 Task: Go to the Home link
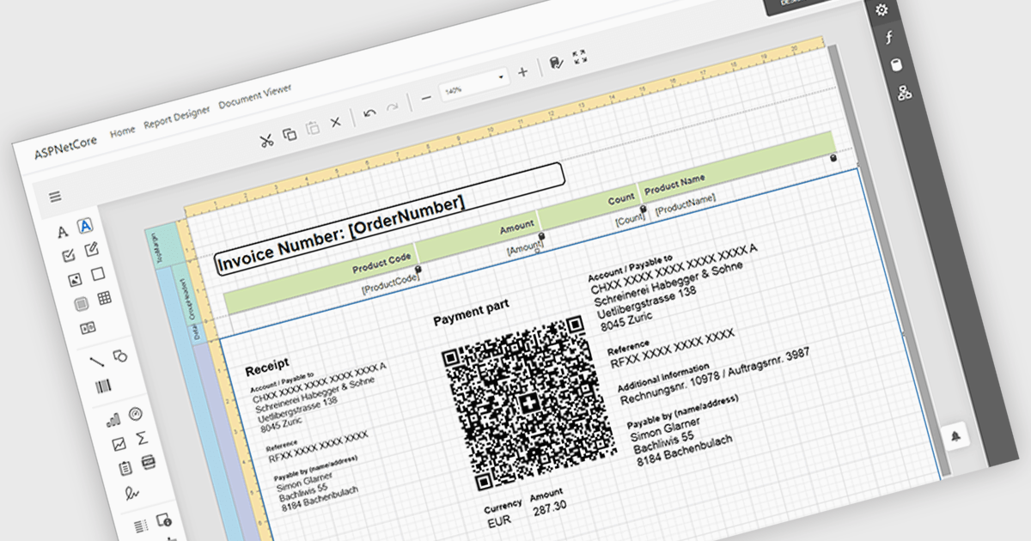coord(122,131)
